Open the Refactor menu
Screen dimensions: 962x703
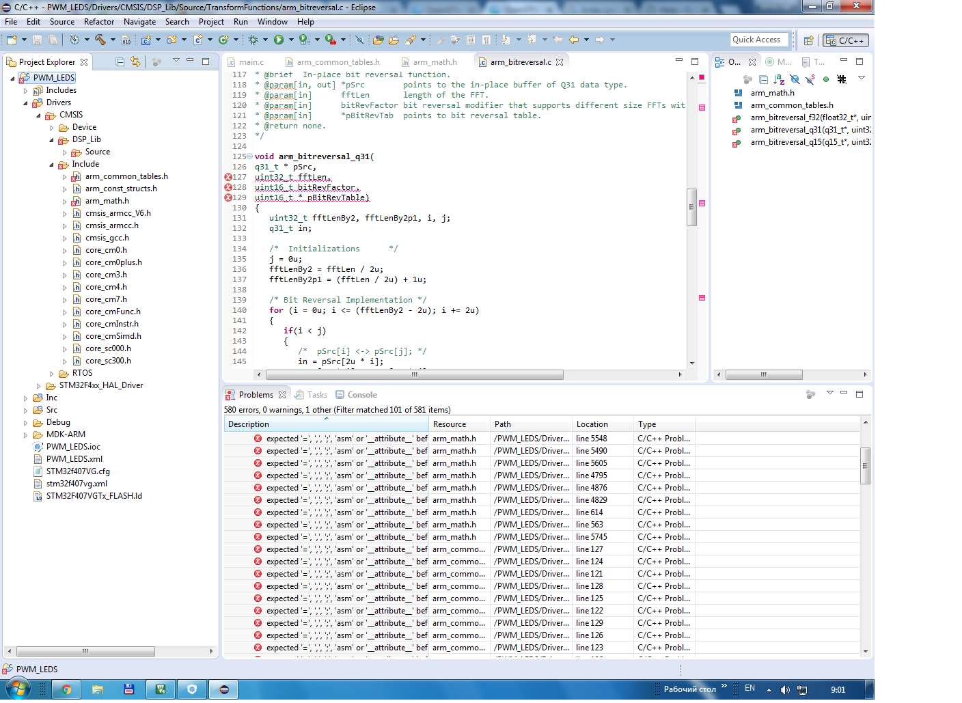pyautogui.click(x=99, y=22)
